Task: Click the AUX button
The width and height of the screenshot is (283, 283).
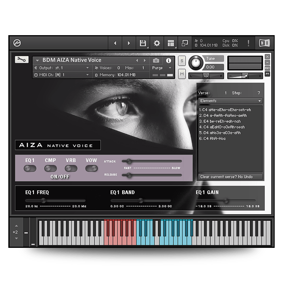Action: click(267, 68)
